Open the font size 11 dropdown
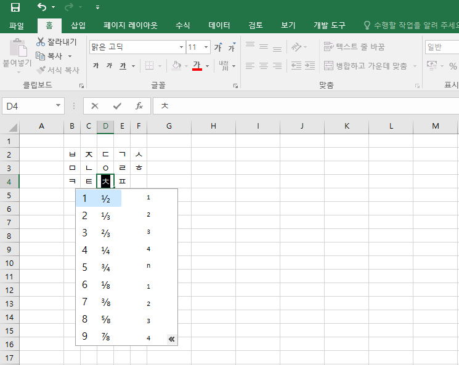The height and width of the screenshot is (365, 459). (x=206, y=47)
